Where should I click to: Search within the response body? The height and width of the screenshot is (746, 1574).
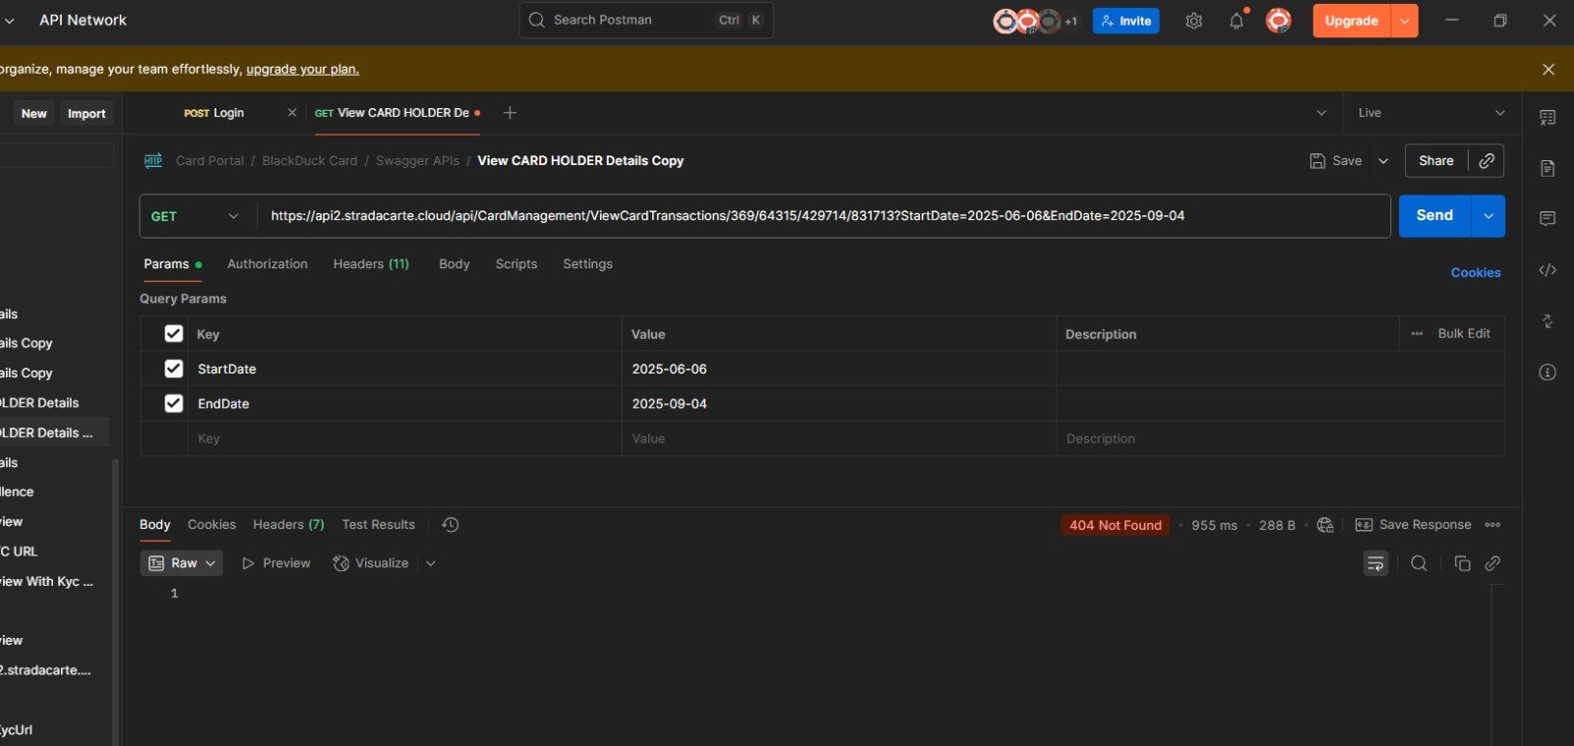click(x=1419, y=563)
